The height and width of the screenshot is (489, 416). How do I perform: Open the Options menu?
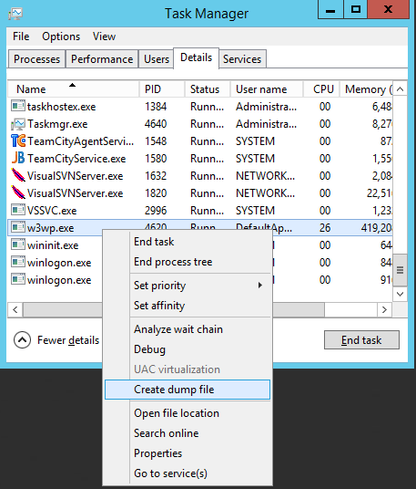click(x=61, y=36)
